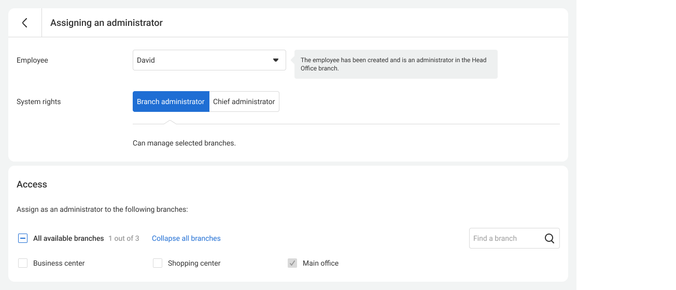This screenshot has height=290, width=676.
Task: Click the All available branches label
Action: tap(68, 238)
